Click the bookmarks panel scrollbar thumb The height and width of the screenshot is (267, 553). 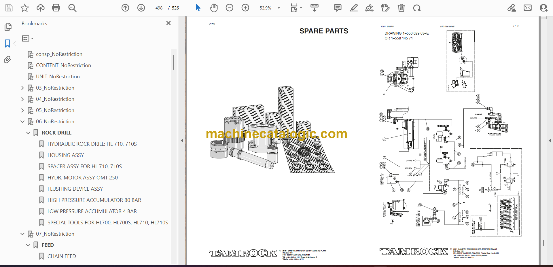click(173, 62)
